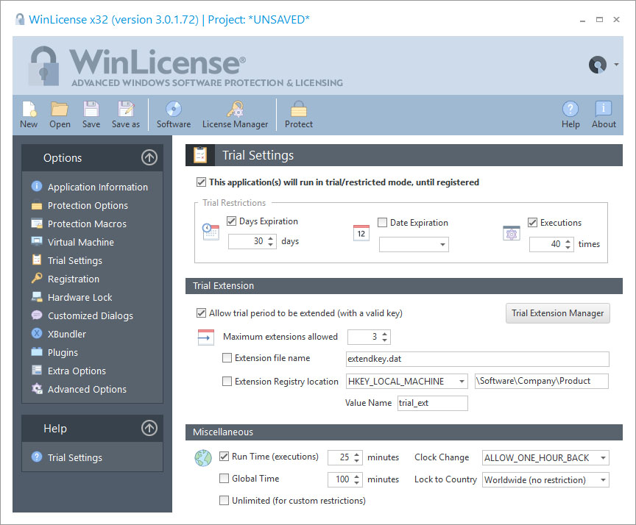Toggle the trial/restricted mode checkbox

click(201, 182)
